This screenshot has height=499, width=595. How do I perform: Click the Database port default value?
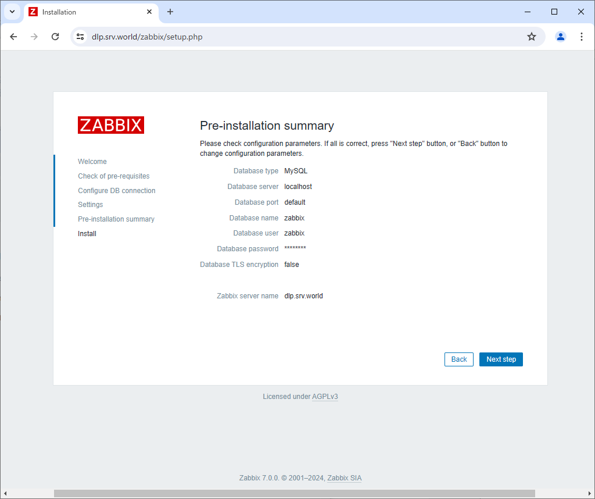point(295,202)
